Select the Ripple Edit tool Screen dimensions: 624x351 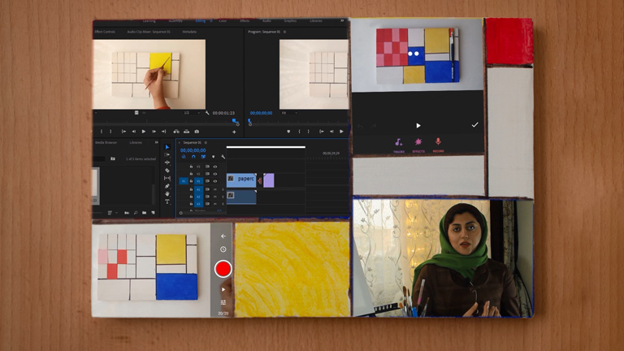click(x=167, y=162)
